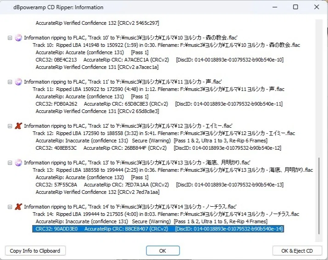This screenshot has height=260, width=328.
Task: Click the vertical scrollbar thumb
Action: pyautogui.click(x=319, y=196)
